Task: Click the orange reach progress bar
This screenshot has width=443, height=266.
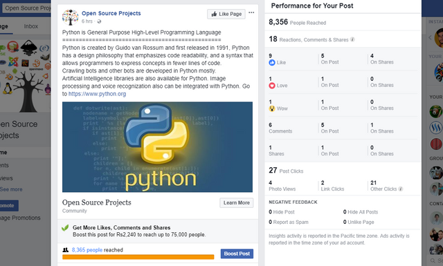Action: point(138,257)
